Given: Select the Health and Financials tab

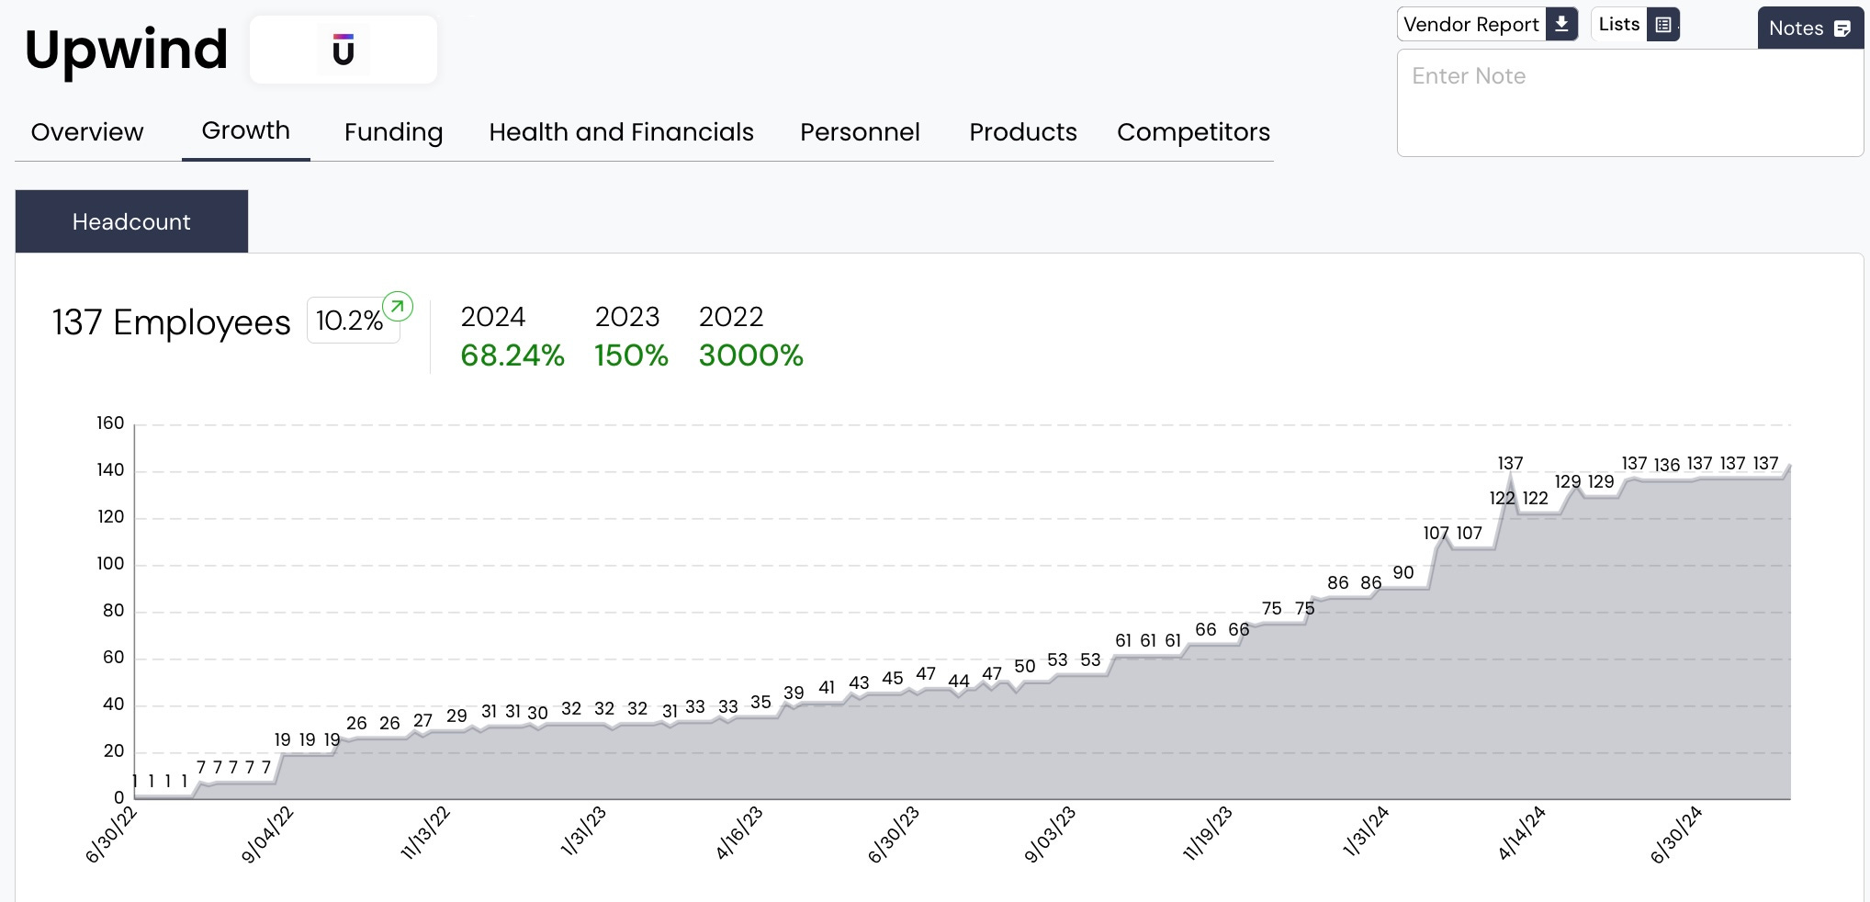Looking at the screenshot, I should pos(622,132).
